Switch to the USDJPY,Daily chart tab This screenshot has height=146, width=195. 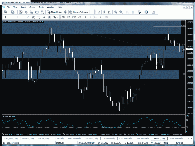click(109, 139)
